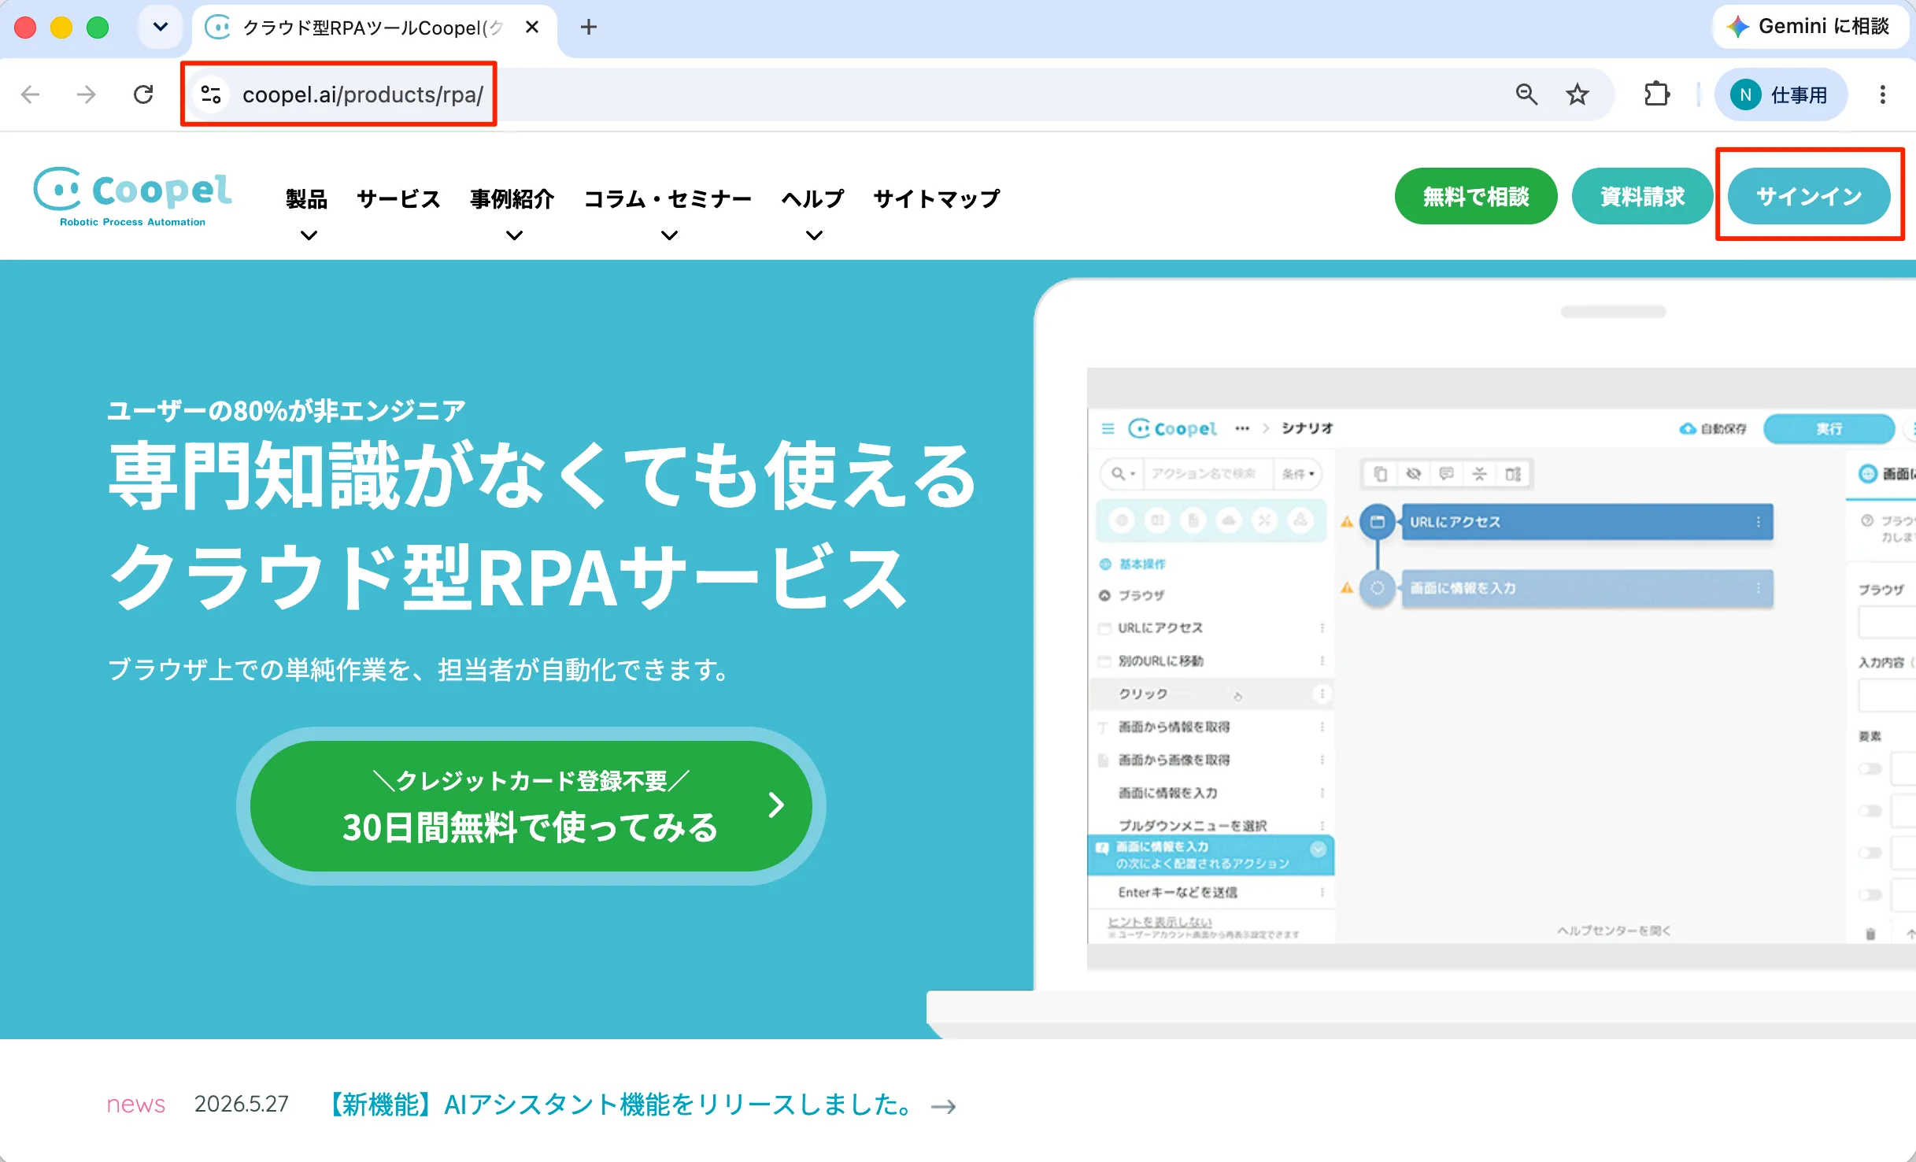Open the browser extensions puzzle icon
The height and width of the screenshot is (1162, 1916).
[1657, 94]
